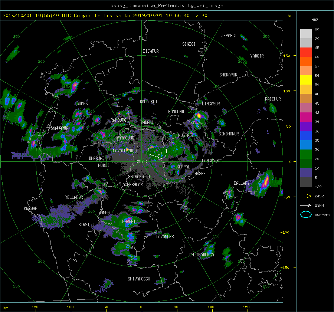334x312 pixels.
Task: Click the CHITRADURGA city label
Action: point(202,255)
